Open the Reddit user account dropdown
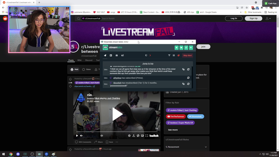Image resolution: width=279 pixels, height=157 pixels. point(269,18)
